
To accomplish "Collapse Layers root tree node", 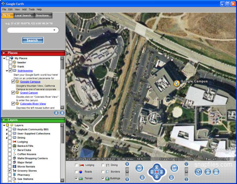I will click(x=4, y=125).
